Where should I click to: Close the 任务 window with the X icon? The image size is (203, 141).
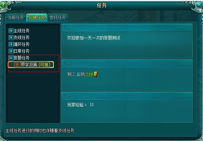199,5
